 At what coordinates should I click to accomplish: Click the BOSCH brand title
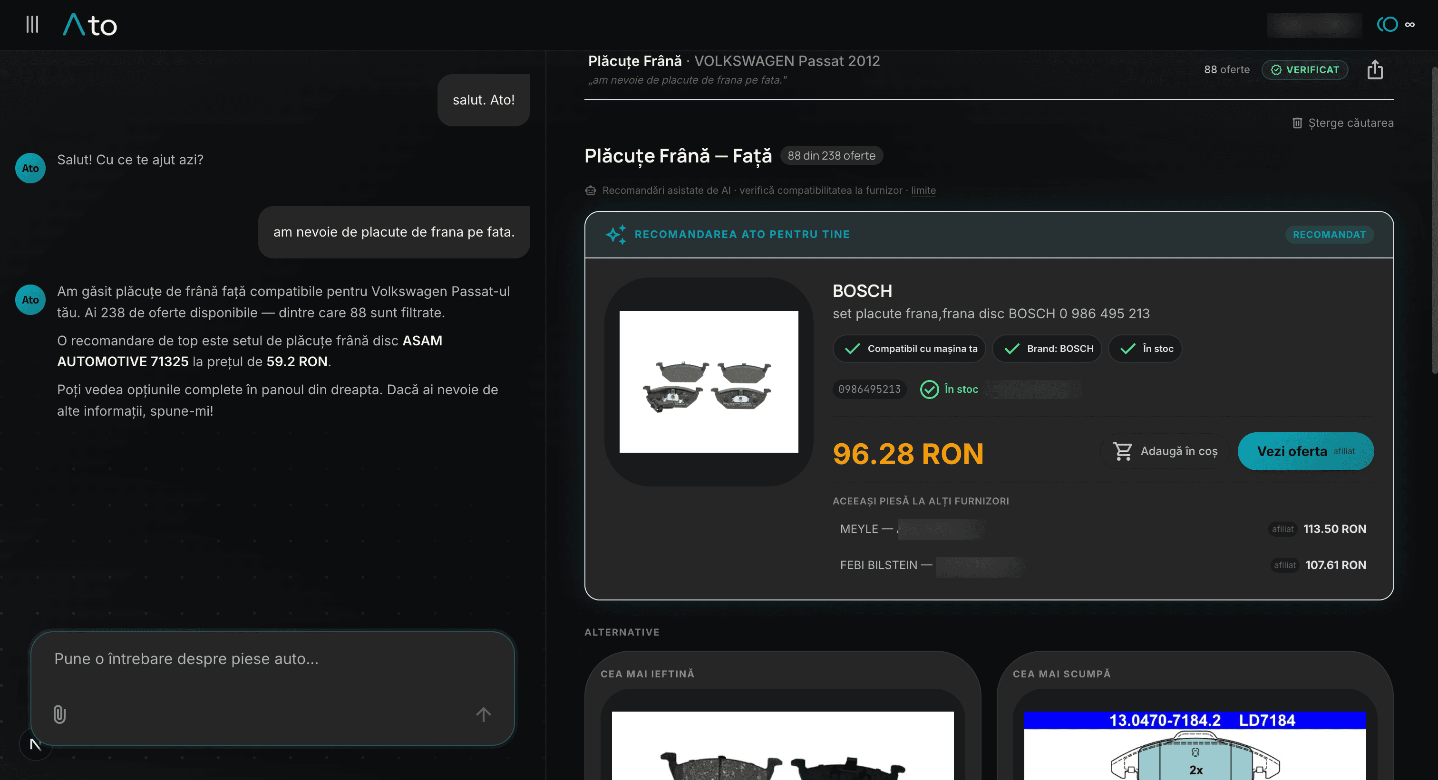tap(862, 291)
